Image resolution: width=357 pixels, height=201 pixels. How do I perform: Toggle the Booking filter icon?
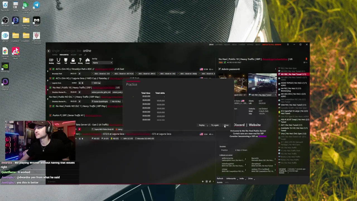(x=51, y=61)
